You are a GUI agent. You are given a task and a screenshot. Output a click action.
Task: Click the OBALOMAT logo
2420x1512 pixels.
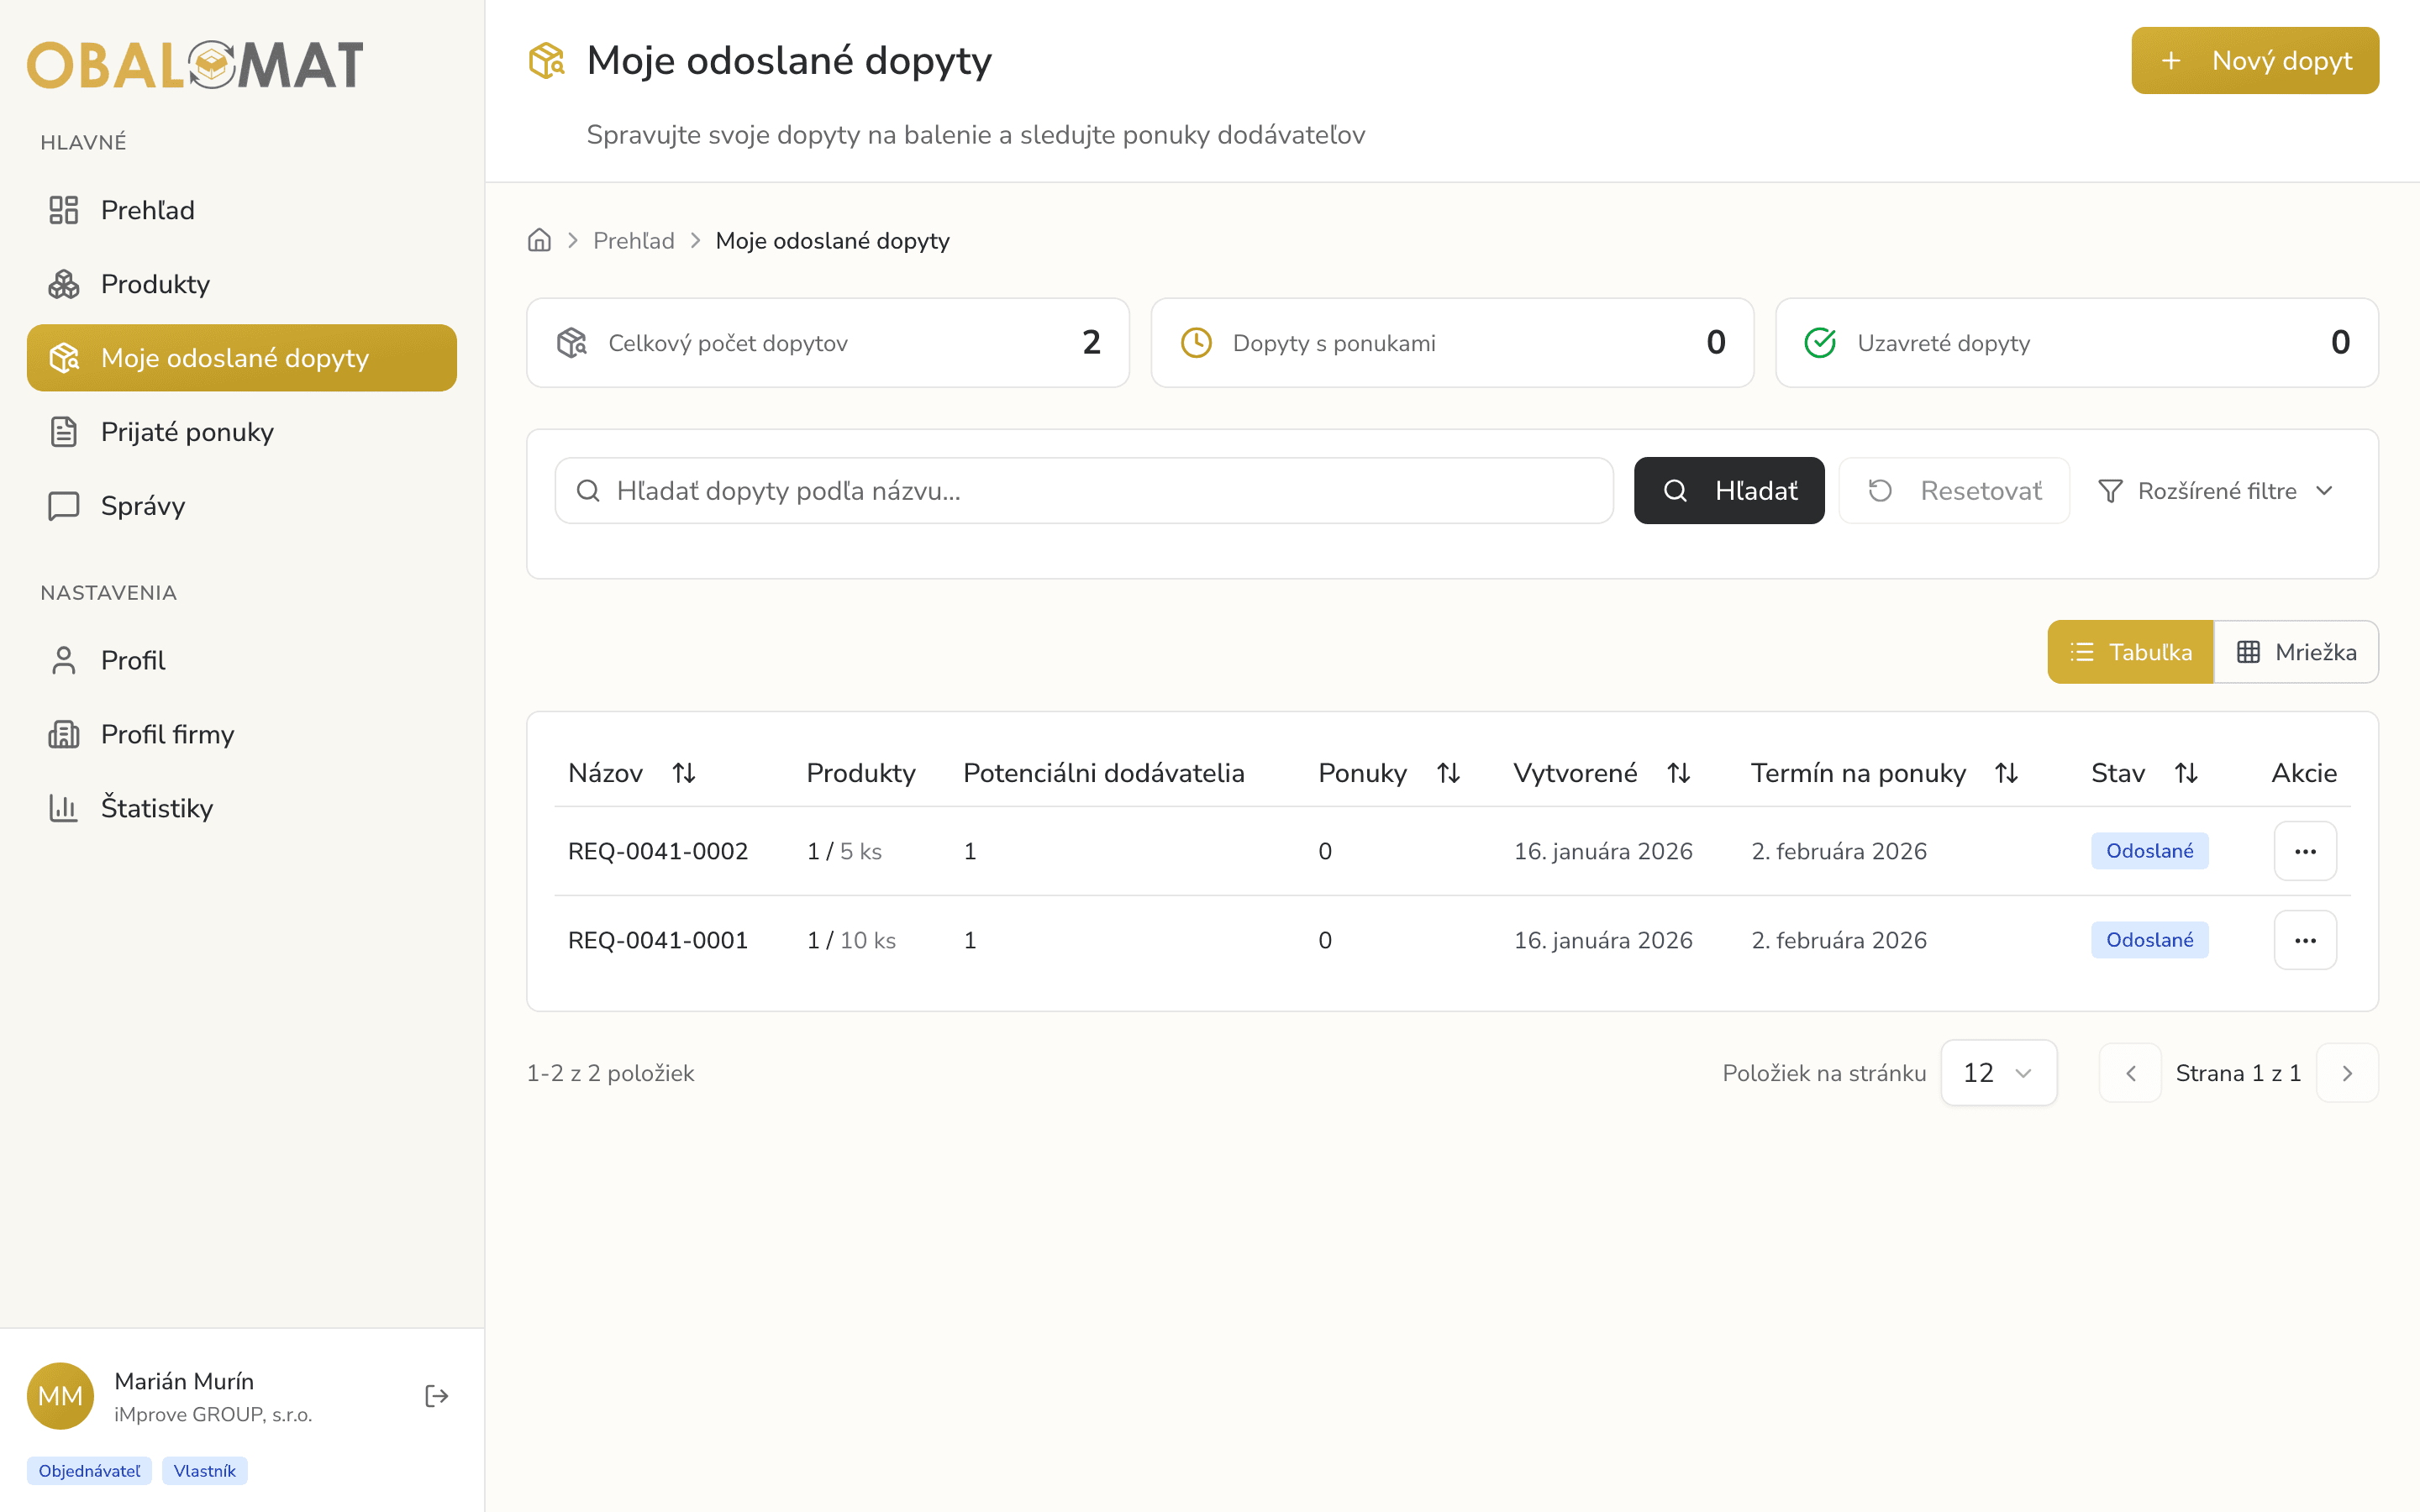coord(195,65)
